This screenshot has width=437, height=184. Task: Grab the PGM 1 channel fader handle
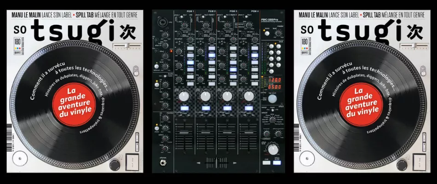pyautogui.click(x=185, y=133)
